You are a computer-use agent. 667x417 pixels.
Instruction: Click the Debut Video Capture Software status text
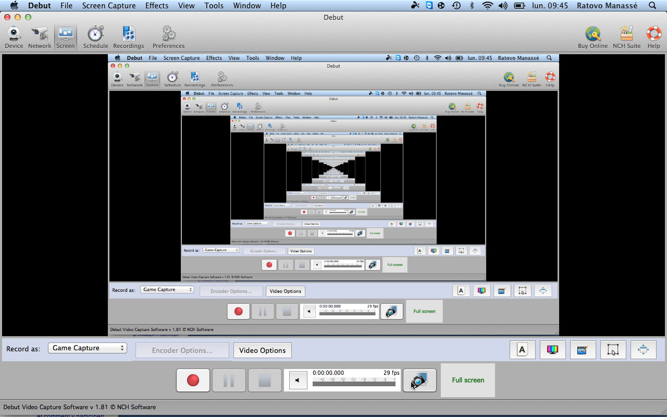[x=79, y=407]
